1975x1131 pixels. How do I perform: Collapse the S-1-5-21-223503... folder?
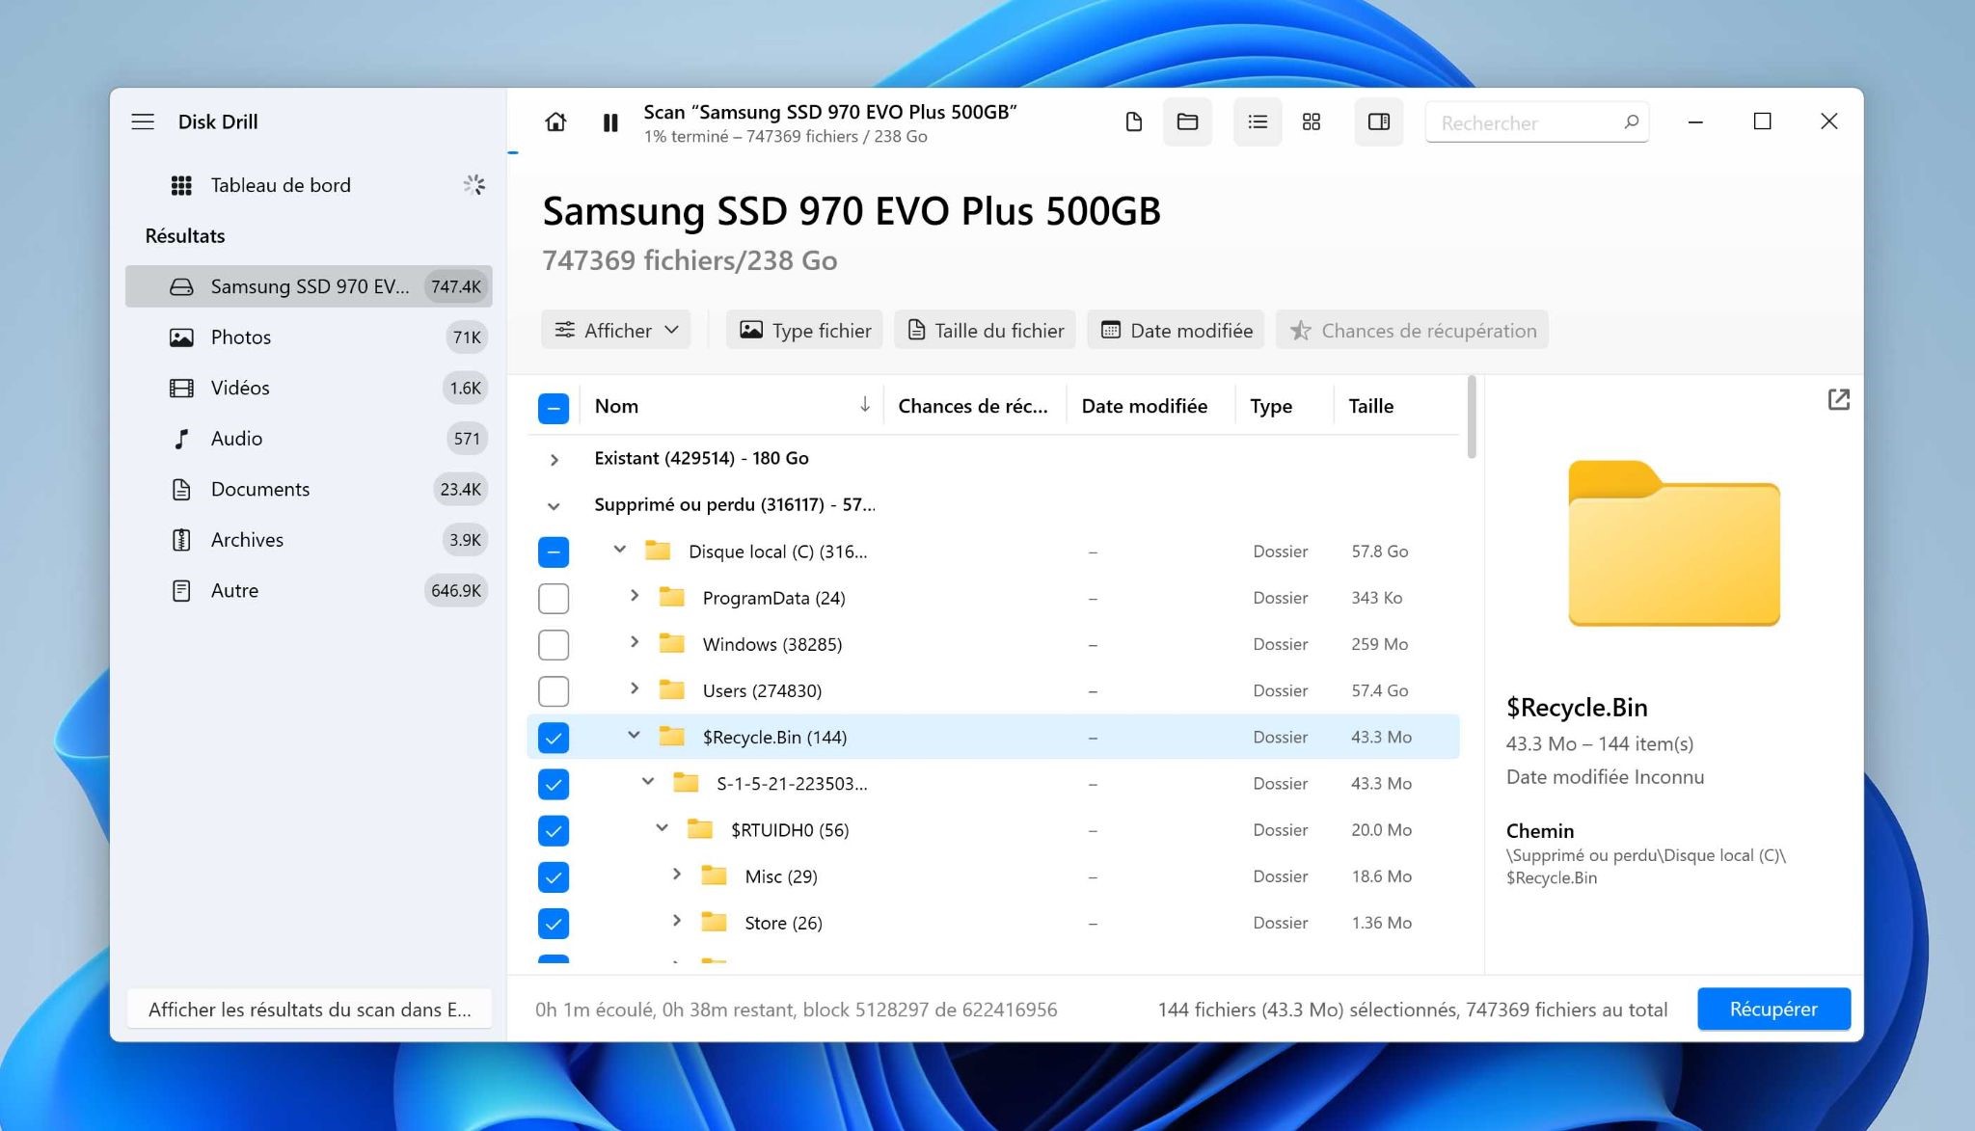point(648,781)
